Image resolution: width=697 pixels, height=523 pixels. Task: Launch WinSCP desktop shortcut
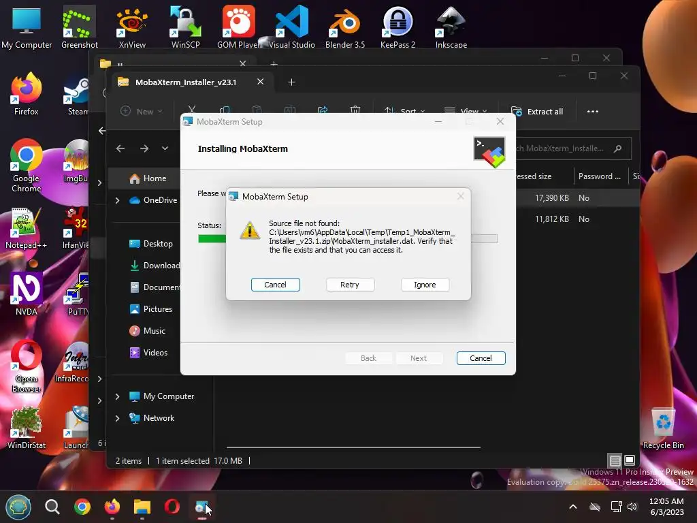(x=185, y=27)
